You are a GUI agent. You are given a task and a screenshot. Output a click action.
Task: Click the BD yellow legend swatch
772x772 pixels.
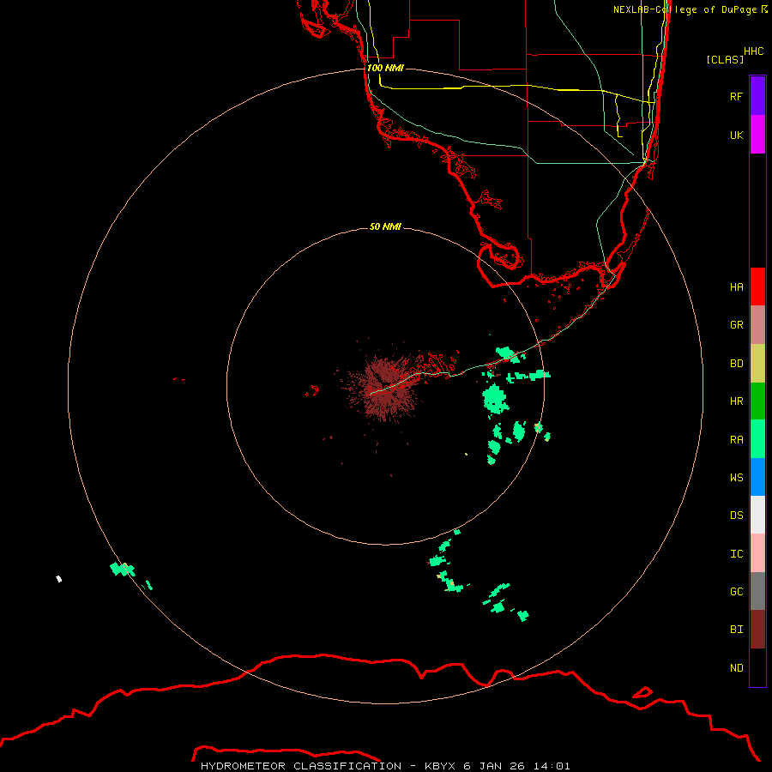757,363
